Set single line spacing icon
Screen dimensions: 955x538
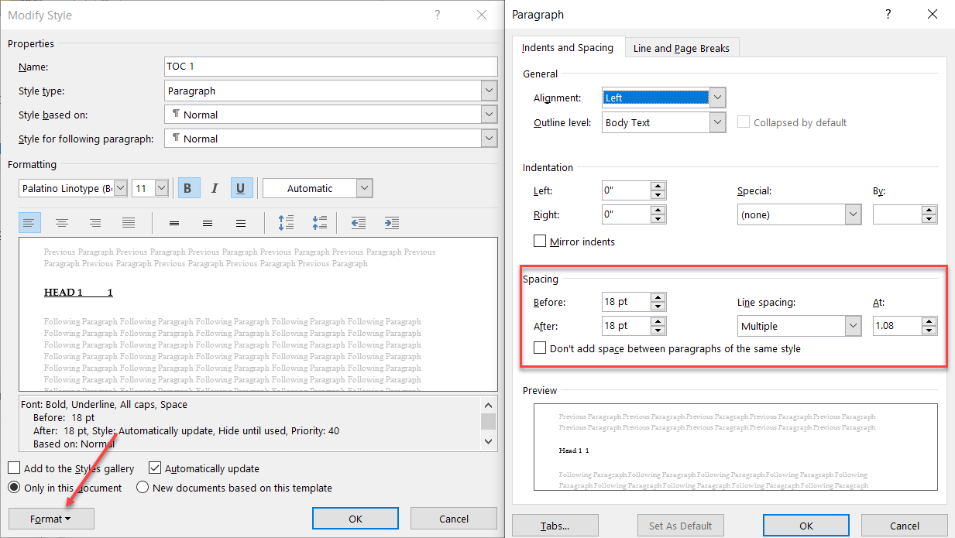click(174, 223)
